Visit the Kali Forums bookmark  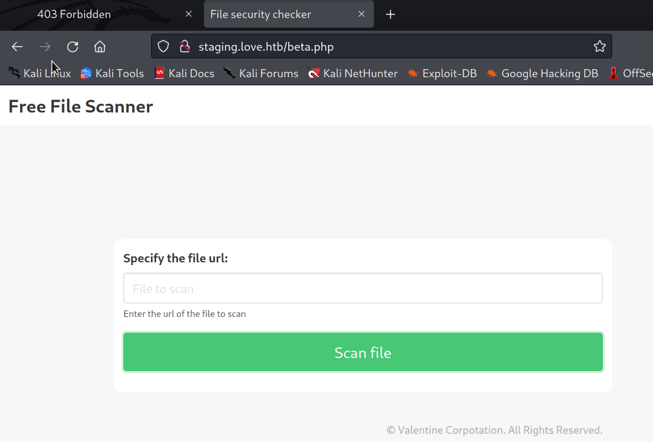[x=261, y=74]
